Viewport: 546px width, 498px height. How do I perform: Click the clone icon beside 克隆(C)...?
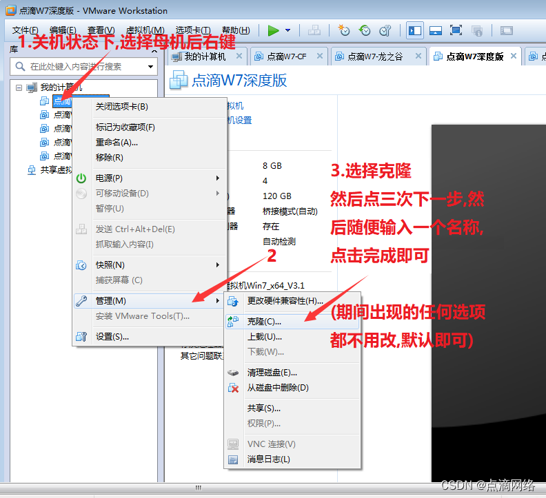click(x=233, y=322)
